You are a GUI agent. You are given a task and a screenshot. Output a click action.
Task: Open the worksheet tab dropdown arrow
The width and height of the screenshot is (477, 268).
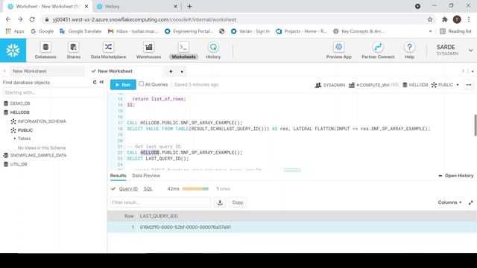pos(182,71)
